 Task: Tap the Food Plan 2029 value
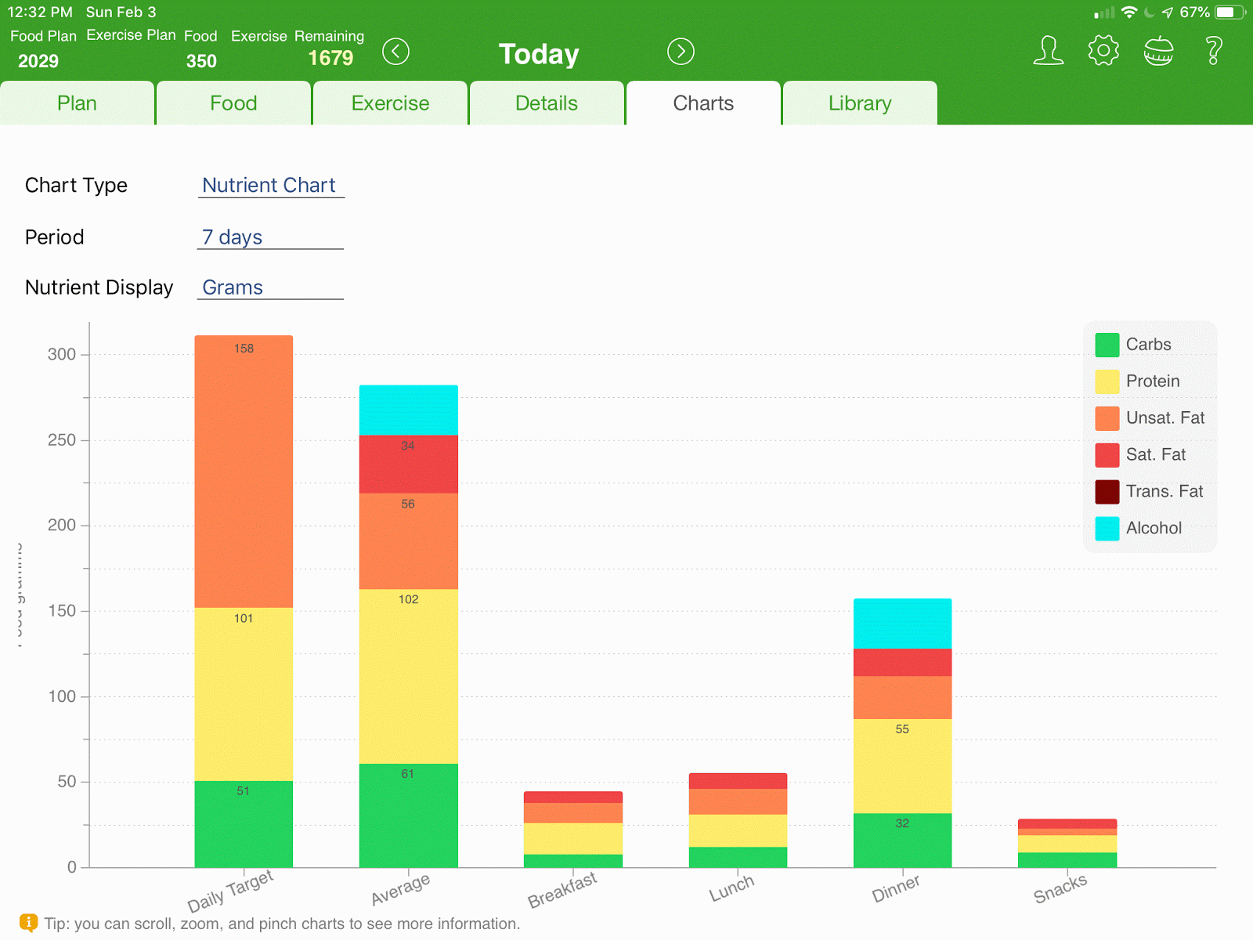pyautogui.click(x=38, y=61)
